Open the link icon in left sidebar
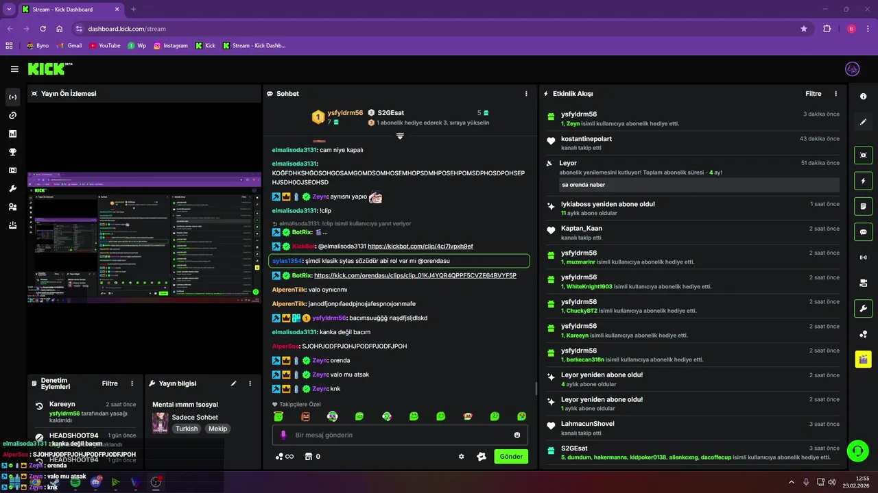 [12, 116]
